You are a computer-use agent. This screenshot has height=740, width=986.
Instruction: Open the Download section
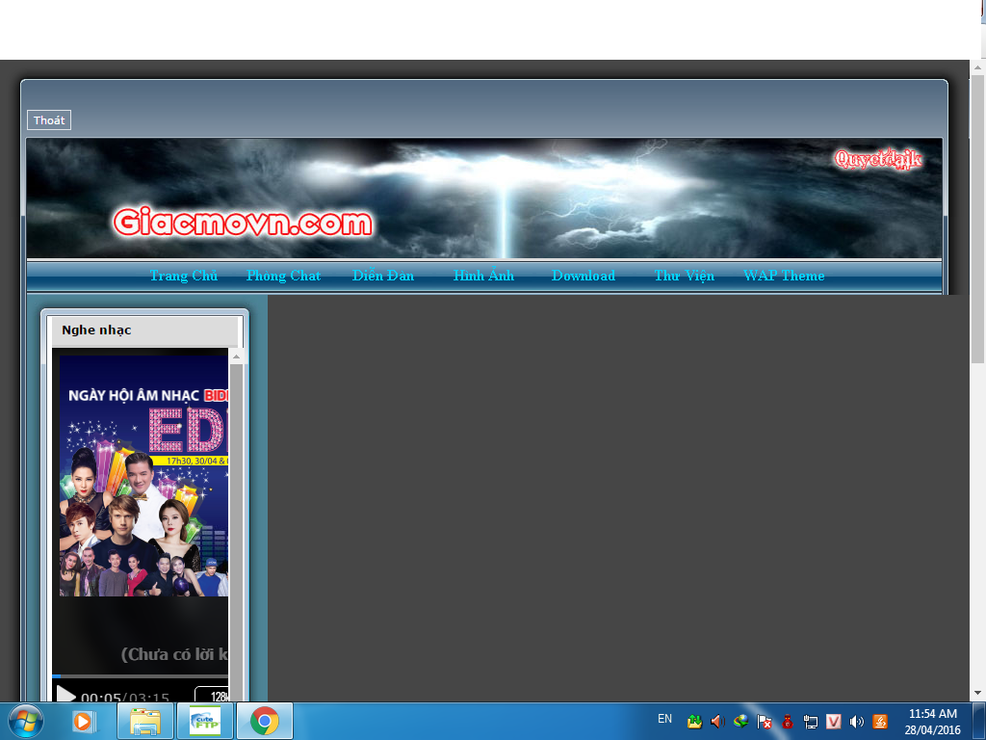[584, 276]
